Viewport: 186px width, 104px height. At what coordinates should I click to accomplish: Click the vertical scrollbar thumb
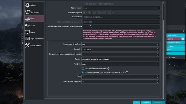pos(164,58)
